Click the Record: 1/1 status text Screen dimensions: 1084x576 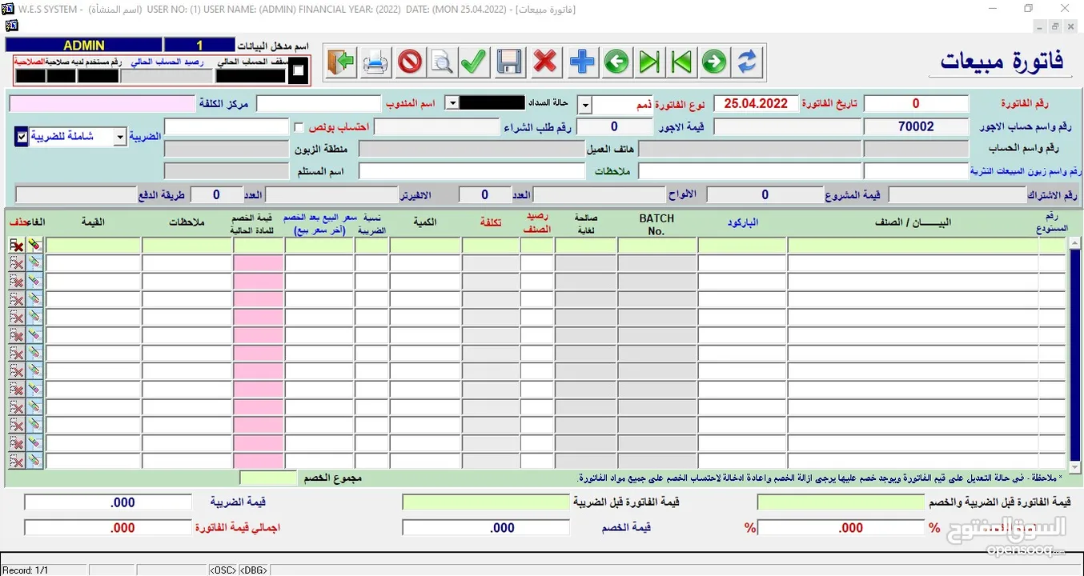(26, 570)
